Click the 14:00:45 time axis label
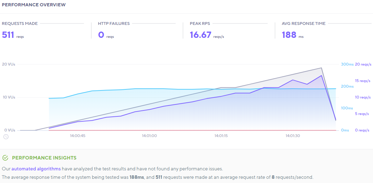This screenshot has height=183, width=373. [x=77, y=136]
